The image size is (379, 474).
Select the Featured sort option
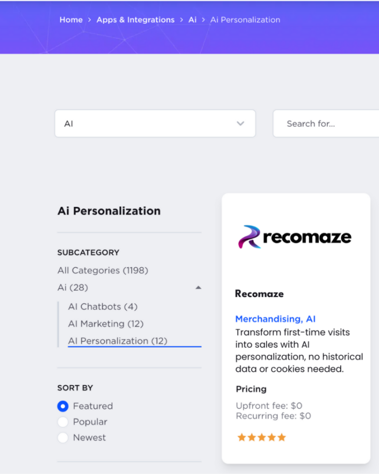tap(63, 406)
